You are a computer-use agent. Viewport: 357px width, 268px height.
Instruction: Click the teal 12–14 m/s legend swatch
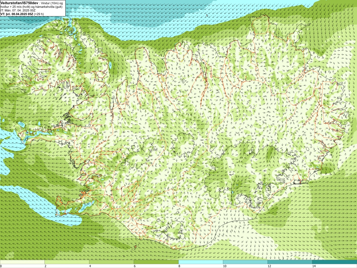click(x=290, y=262)
